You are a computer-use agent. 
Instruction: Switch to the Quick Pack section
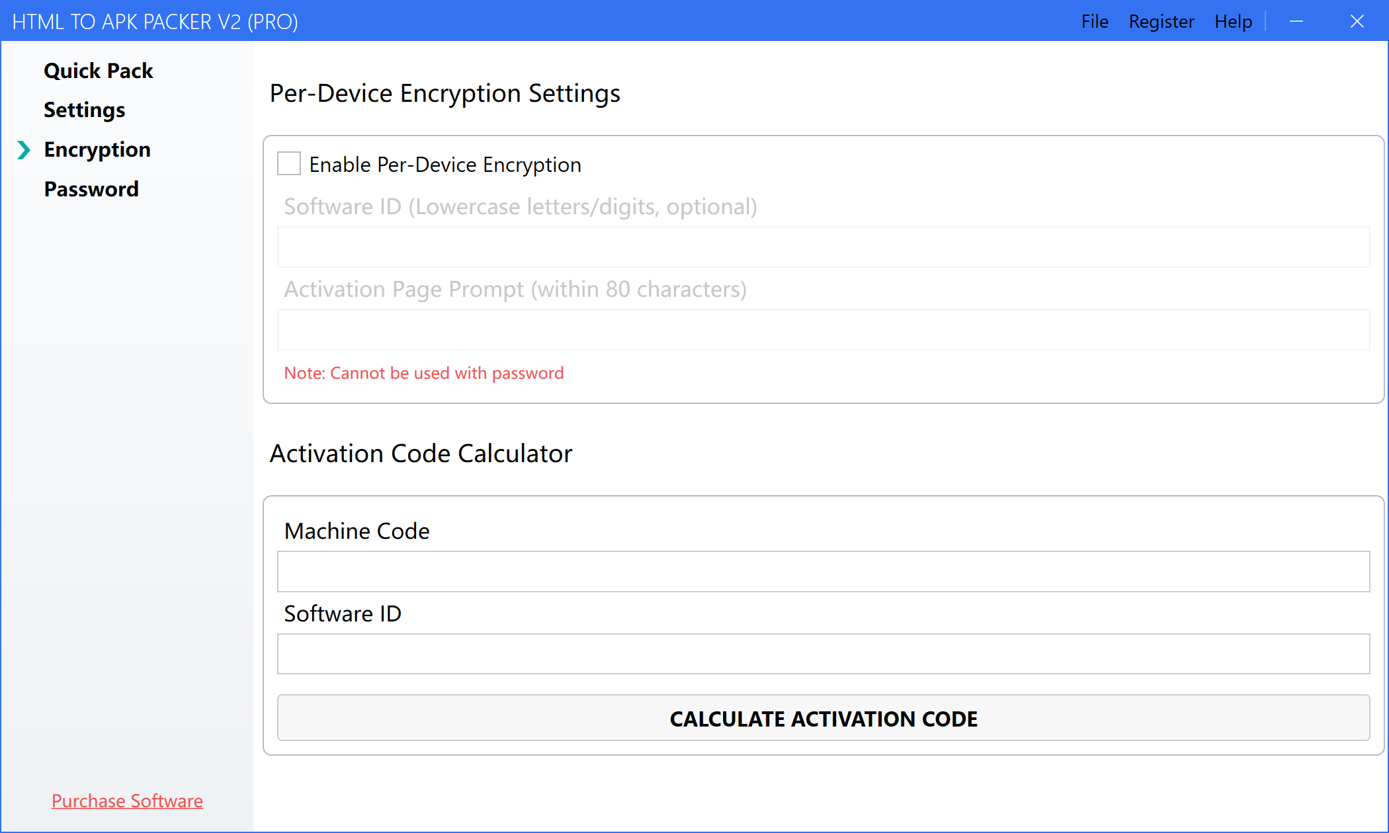(99, 71)
